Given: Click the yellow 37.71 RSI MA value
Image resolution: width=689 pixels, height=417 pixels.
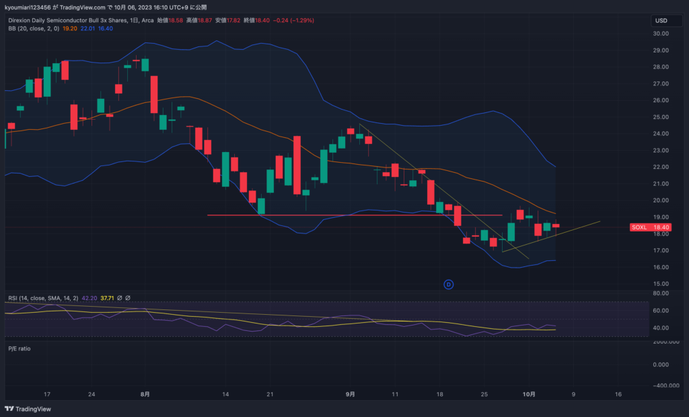Looking at the screenshot, I should coord(107,298).
